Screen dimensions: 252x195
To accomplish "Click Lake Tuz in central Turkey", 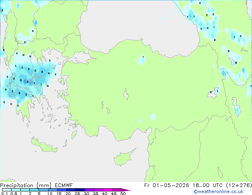I will [x=126, y=94].
